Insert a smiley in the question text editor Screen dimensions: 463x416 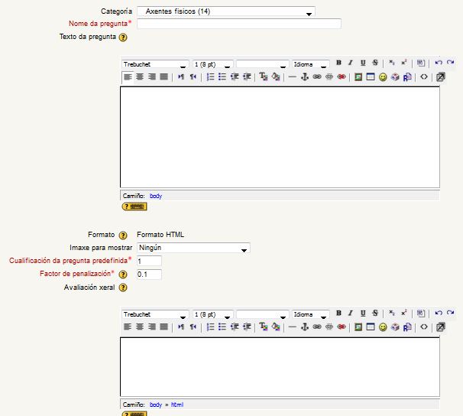point(383,77)
